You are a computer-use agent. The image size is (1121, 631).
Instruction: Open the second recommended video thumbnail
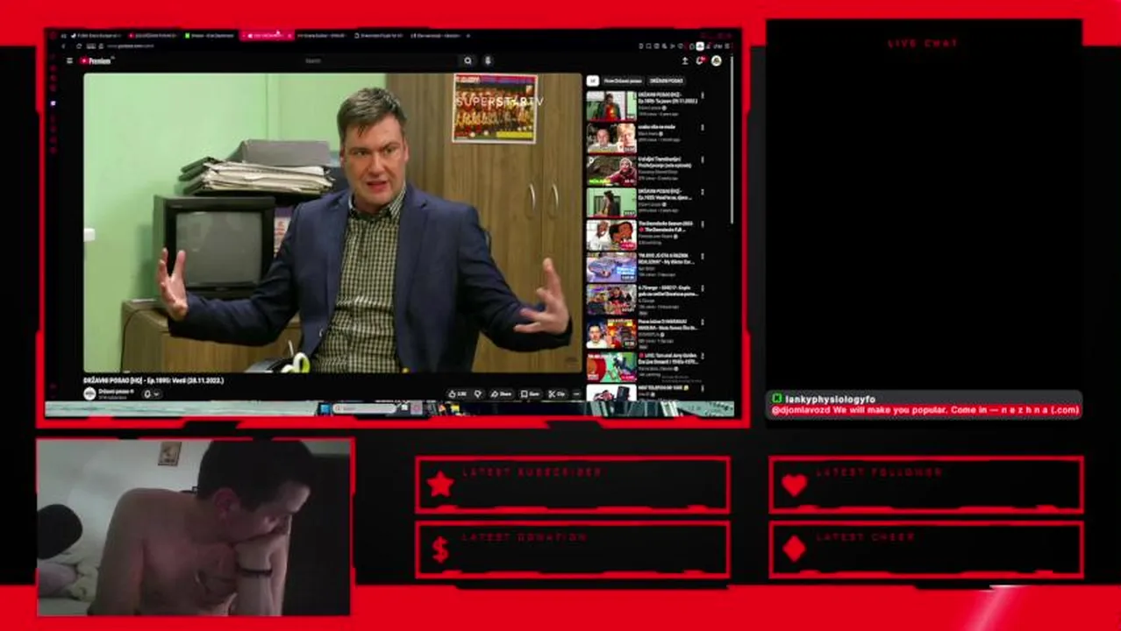point(611,138)
